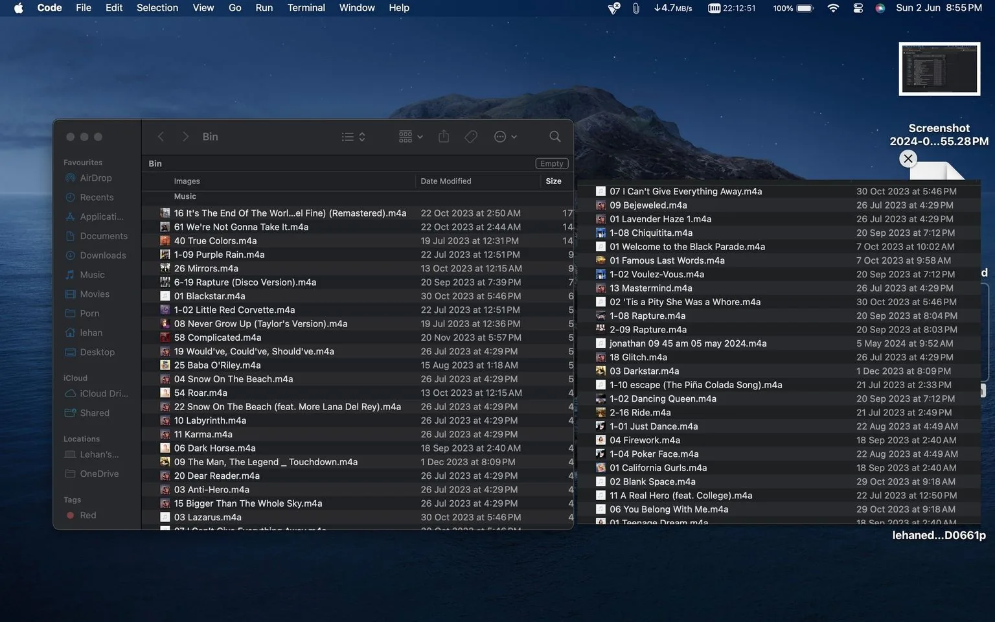
Task: Click the battery percentage in menu bar
Action: pos(784,8)
